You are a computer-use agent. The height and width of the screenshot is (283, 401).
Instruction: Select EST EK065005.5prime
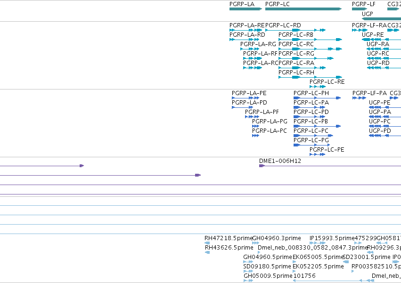click(294, 262)
